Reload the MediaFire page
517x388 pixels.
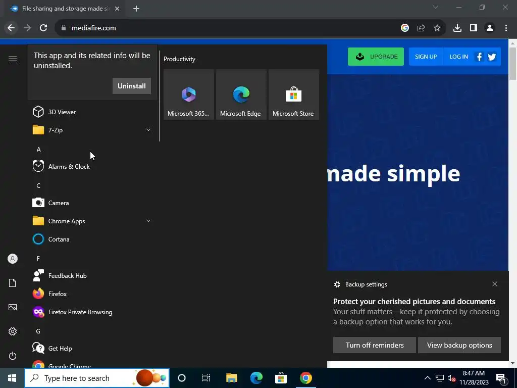coord(43,28)
